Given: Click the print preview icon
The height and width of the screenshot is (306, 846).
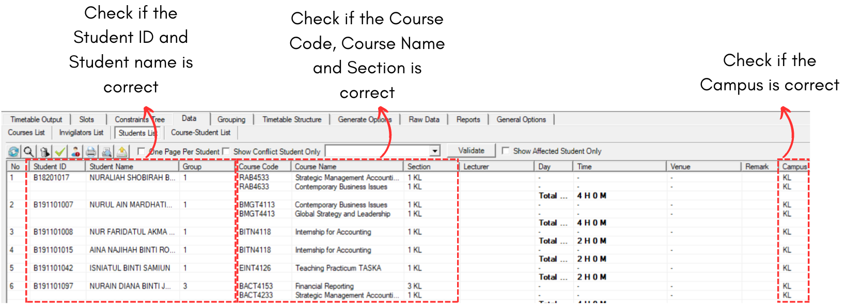Looking at the screenshot, I should (x=106, y=152).
